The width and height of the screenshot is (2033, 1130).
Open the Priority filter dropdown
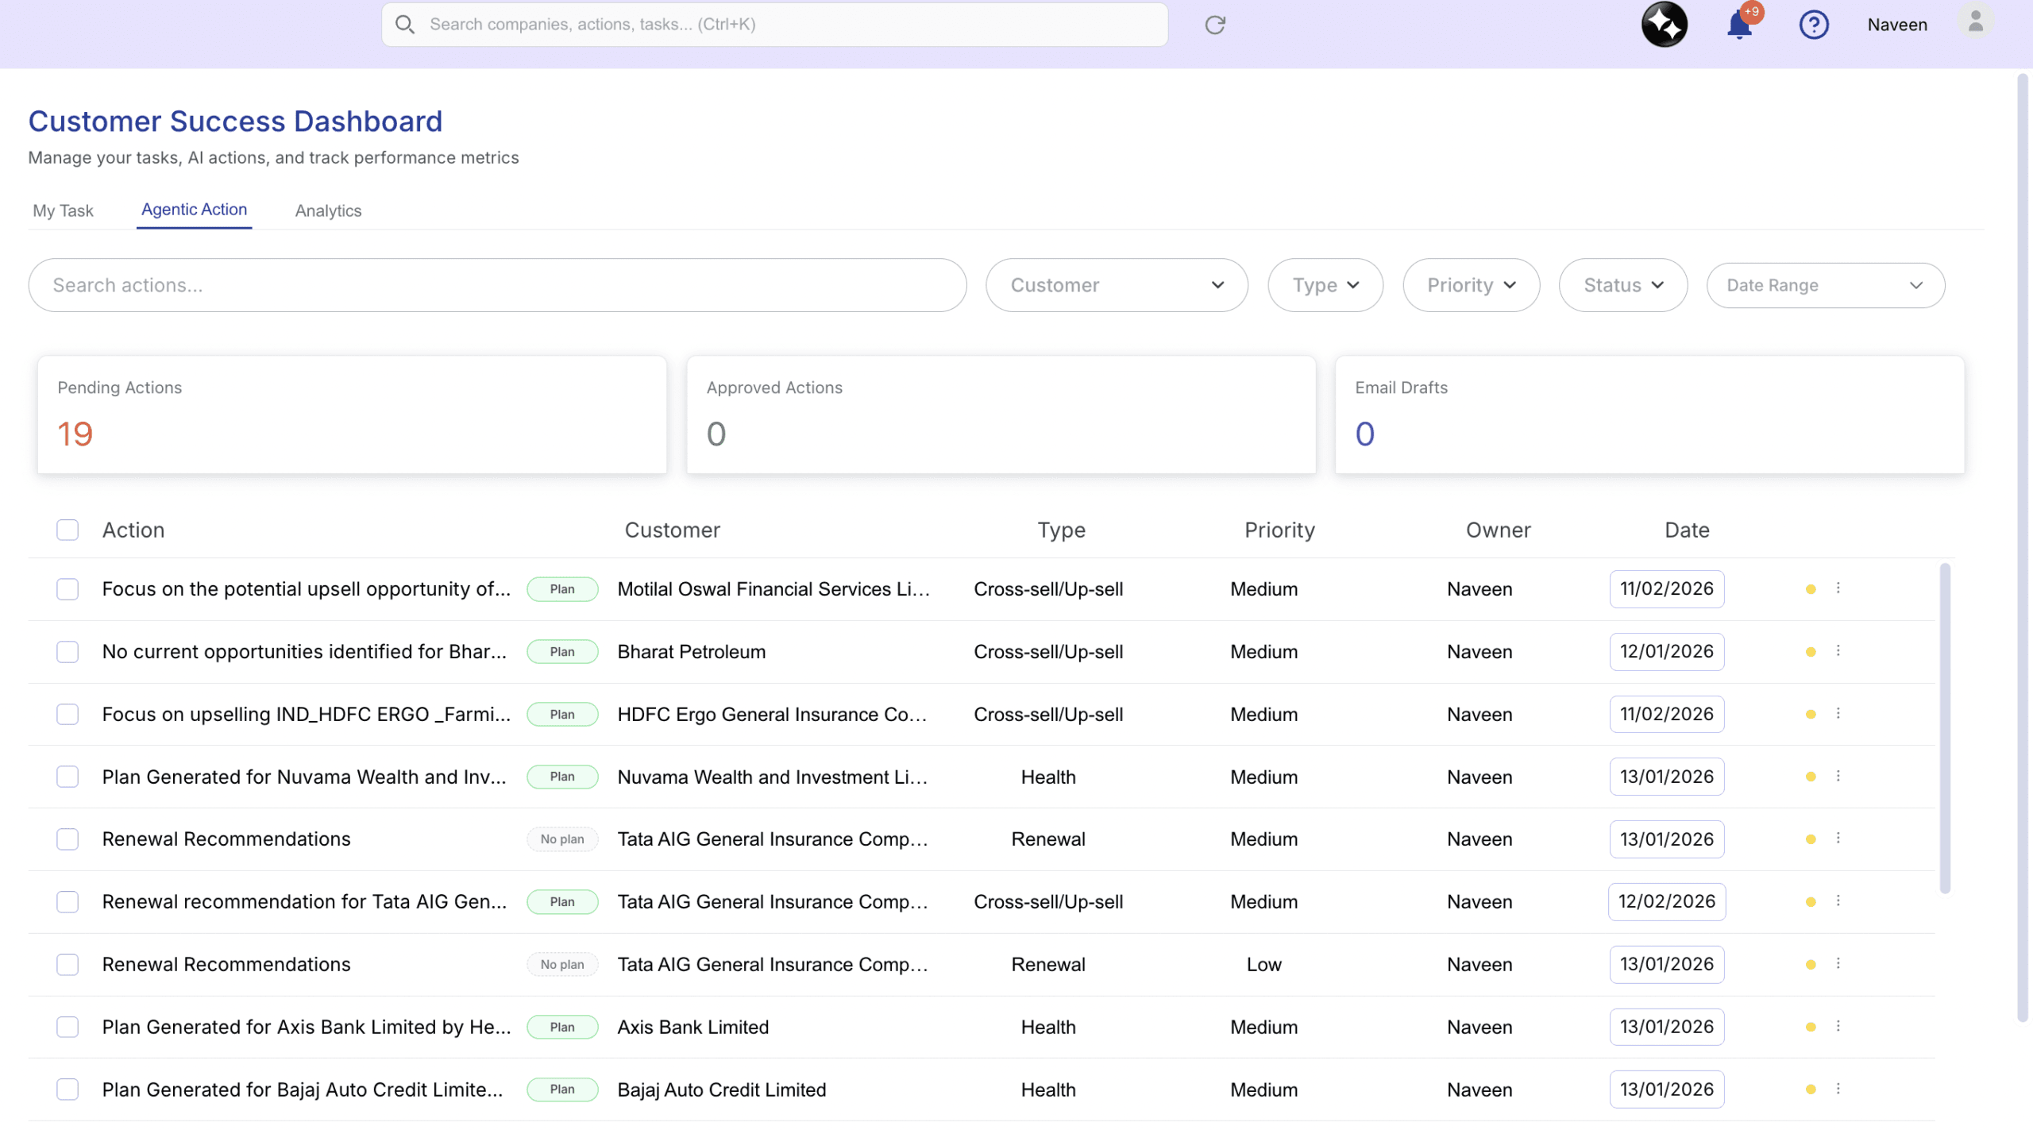point(1471,285)
